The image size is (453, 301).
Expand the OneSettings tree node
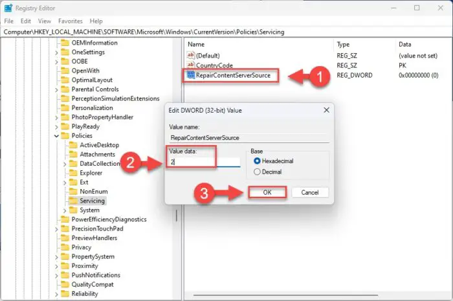coord(56,52)
